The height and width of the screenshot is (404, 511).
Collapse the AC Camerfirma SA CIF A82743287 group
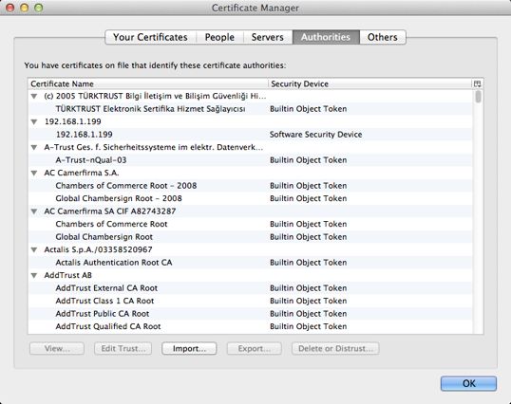pyautogui.click(x=34, y=211)
